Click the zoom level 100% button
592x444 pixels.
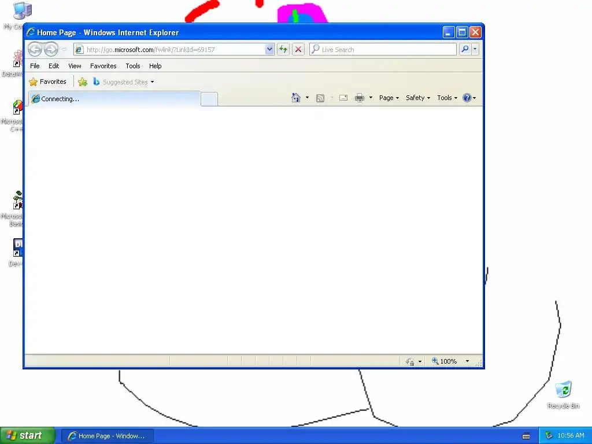445,361
